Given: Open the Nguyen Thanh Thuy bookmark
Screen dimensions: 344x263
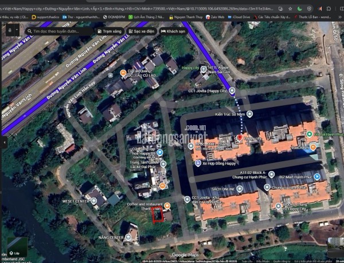Looking at the screenshot, I should click(186, 17).
